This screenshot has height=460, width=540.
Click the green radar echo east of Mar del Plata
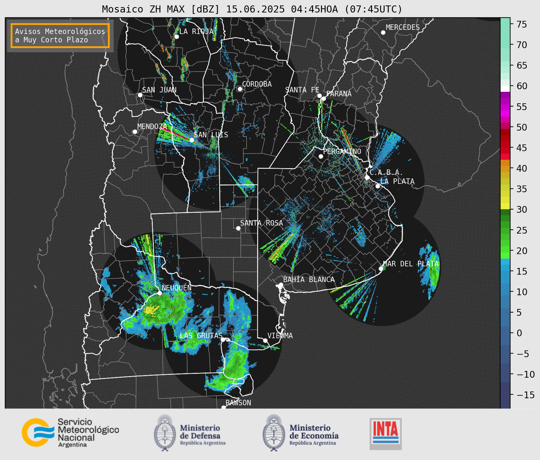pos(434,270)
